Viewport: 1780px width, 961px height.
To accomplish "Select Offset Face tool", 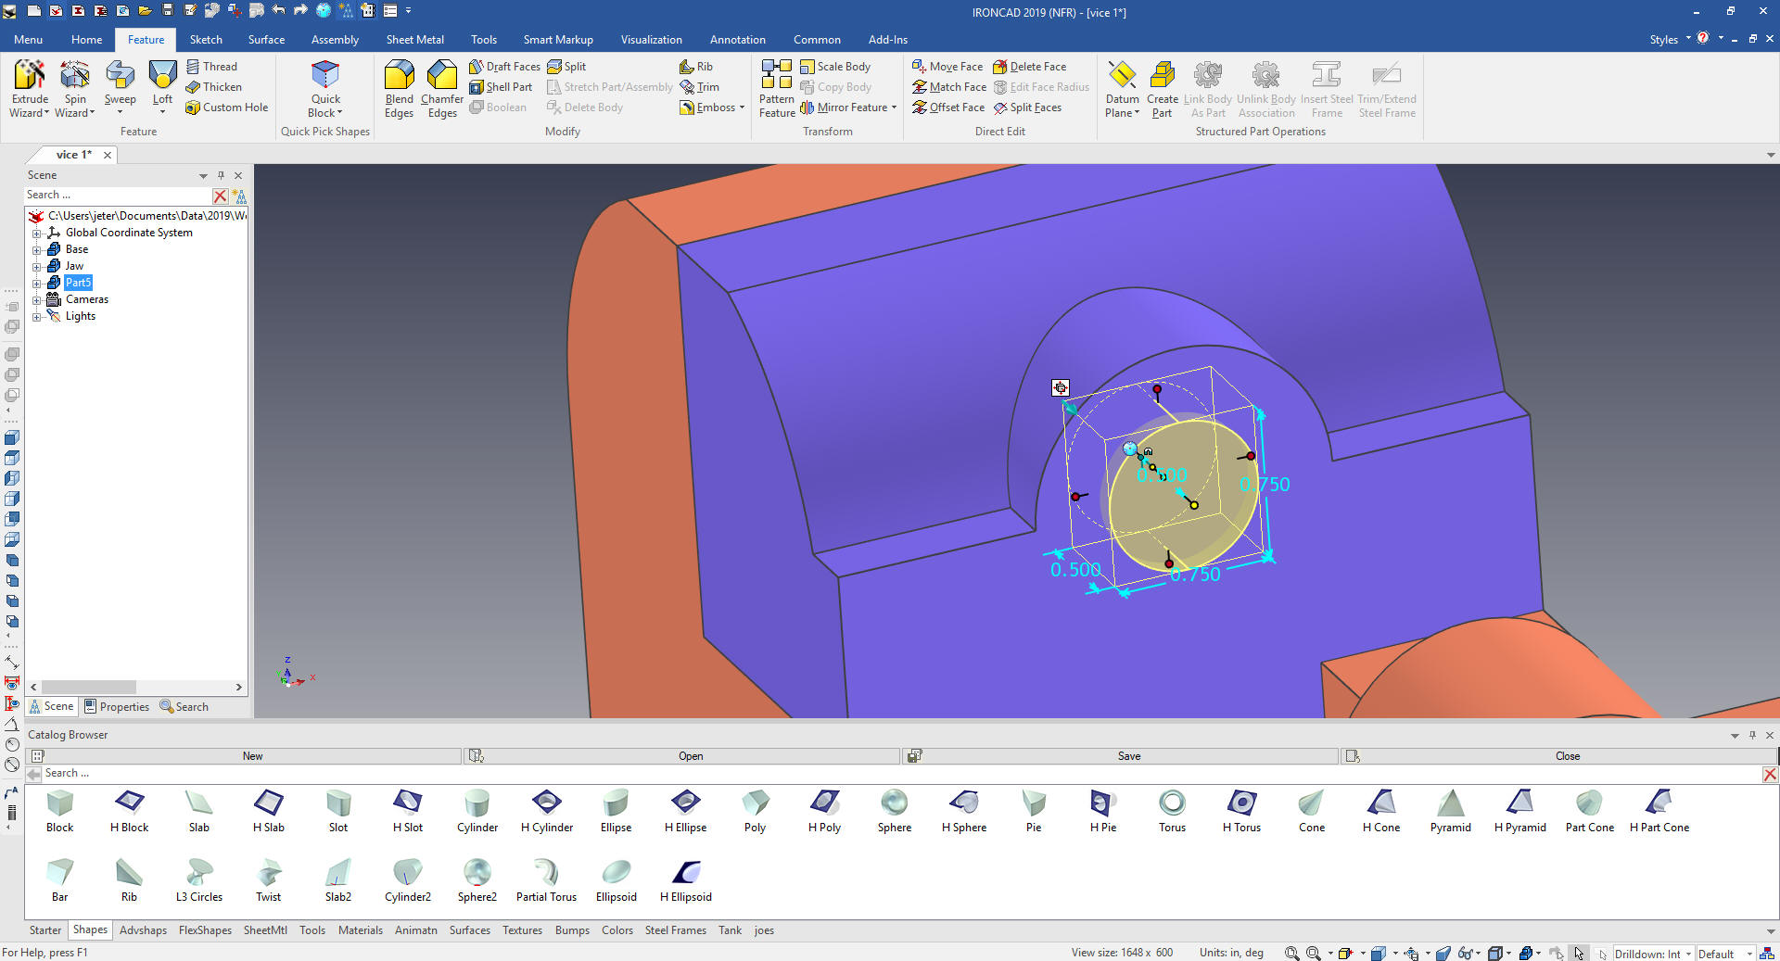I will coord(948,107).
